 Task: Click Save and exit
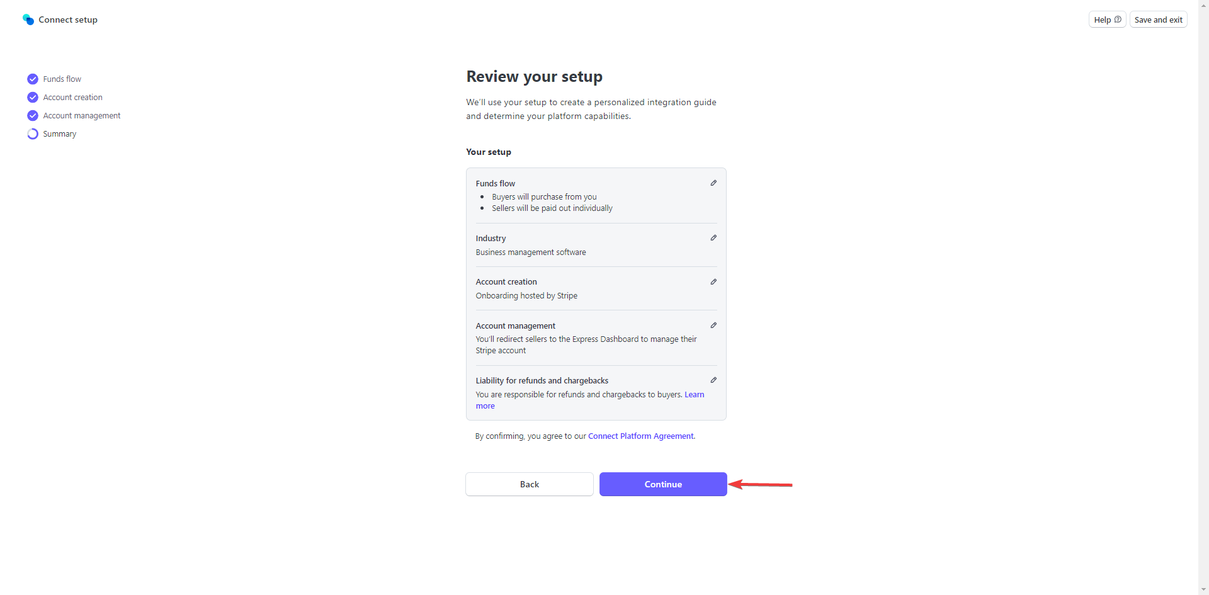point(1158,20)
